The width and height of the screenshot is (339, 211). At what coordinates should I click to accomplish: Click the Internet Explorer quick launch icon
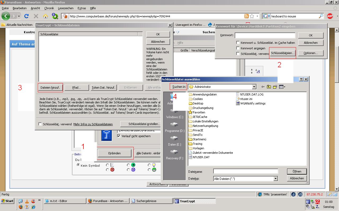point(33,207)
